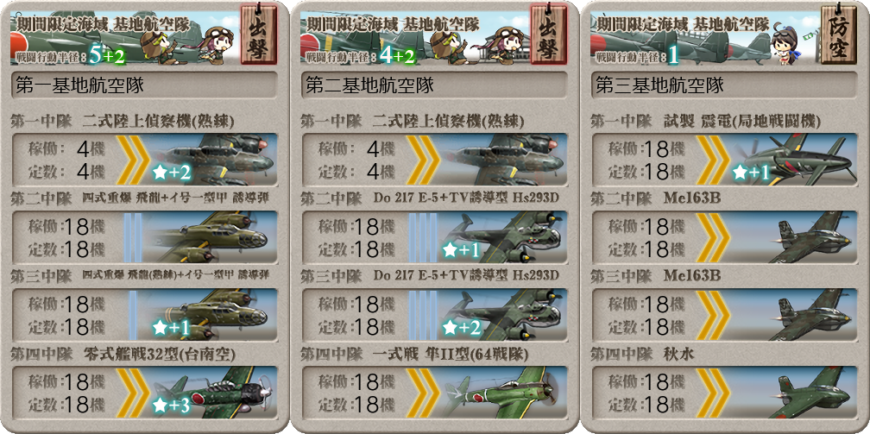The image size is (870, 434).
Task: Click the 第二基地航空隊 name field
Action: click(434, 85)
